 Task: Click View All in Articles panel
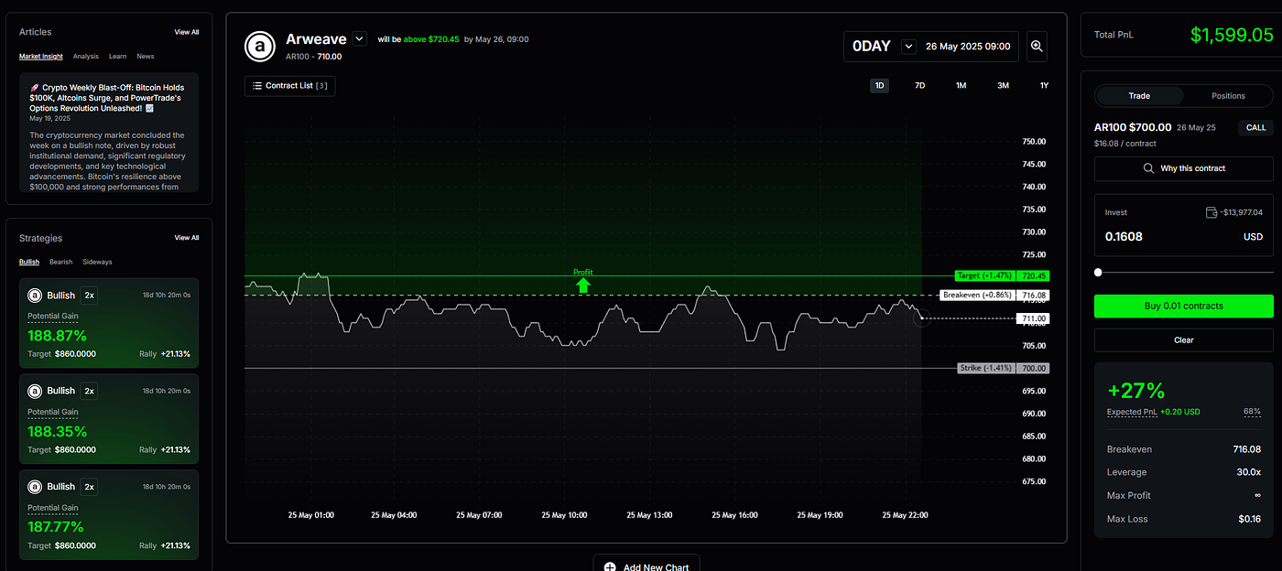point(187,32)
